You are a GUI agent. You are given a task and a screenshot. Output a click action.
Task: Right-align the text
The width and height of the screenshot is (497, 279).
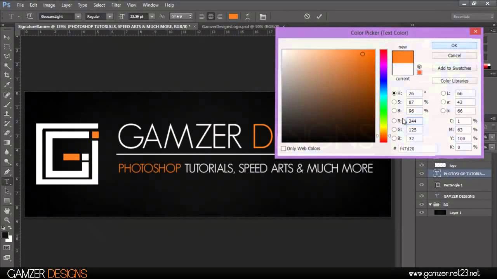[x=220, y=16]
